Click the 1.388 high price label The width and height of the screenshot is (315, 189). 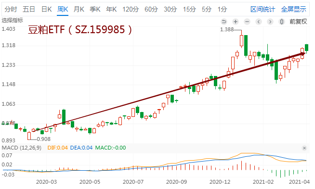227,30
